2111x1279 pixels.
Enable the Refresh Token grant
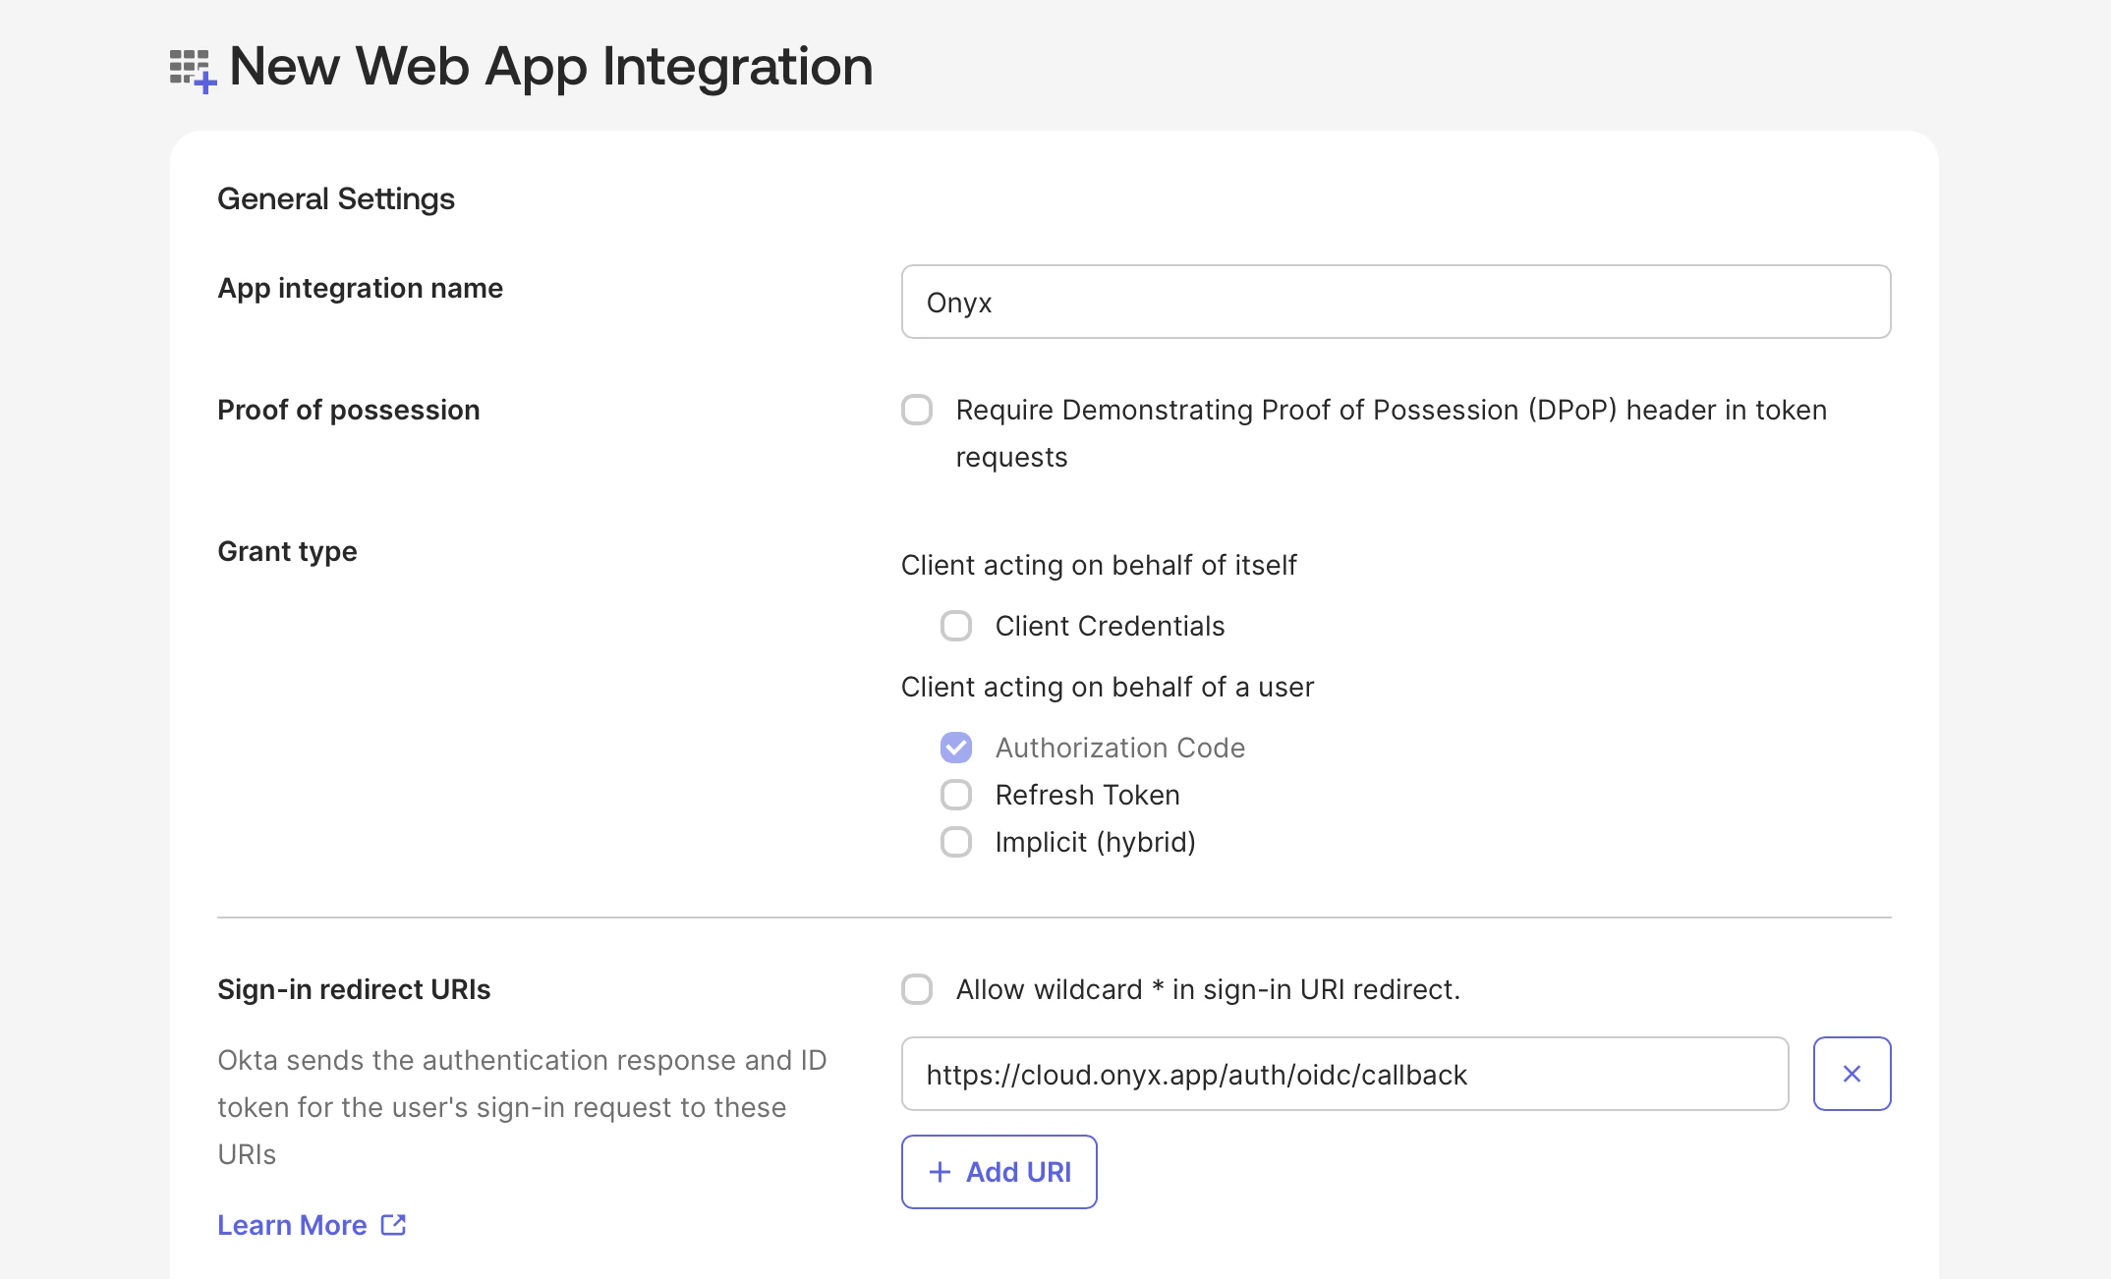[x=954, y=794]
